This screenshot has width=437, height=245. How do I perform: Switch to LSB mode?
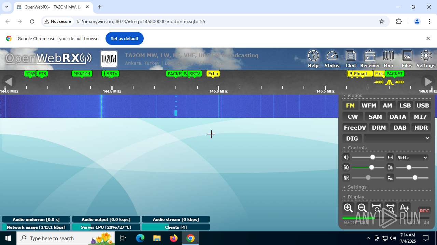pos(405,105)
